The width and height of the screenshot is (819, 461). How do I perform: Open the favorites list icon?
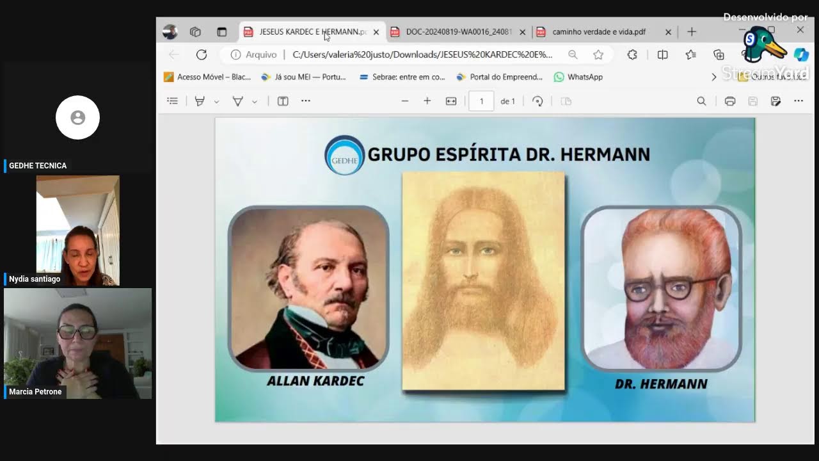690,54
